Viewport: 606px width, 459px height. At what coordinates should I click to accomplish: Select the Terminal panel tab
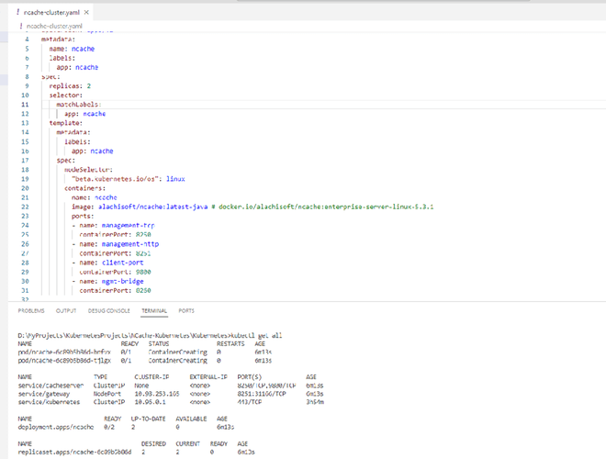(154, 310)
